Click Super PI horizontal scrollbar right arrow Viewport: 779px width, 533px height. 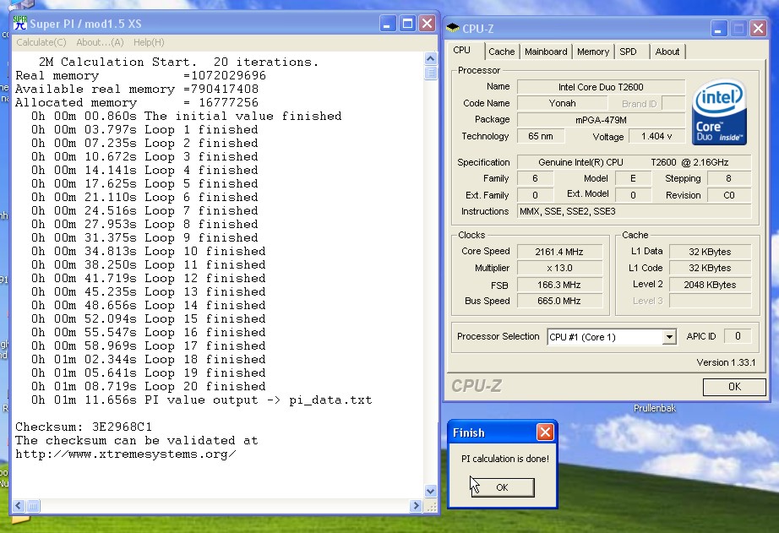coord(416,506)
